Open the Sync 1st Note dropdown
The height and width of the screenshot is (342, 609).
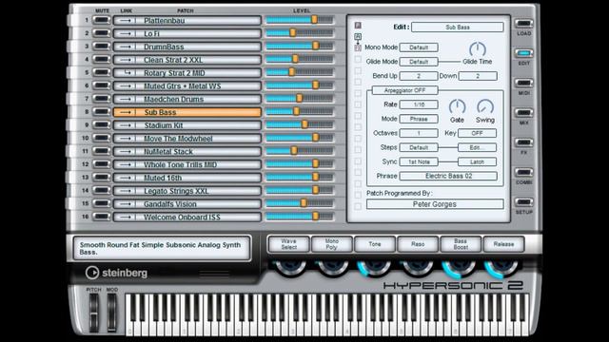pyautogui.click(x=419, y=161)
